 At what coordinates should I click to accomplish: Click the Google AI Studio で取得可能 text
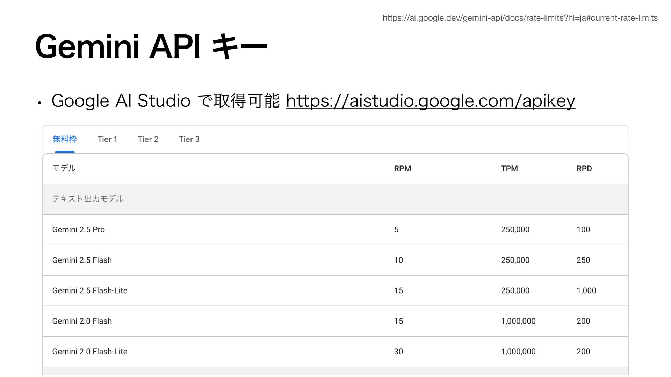click(165, 101)
